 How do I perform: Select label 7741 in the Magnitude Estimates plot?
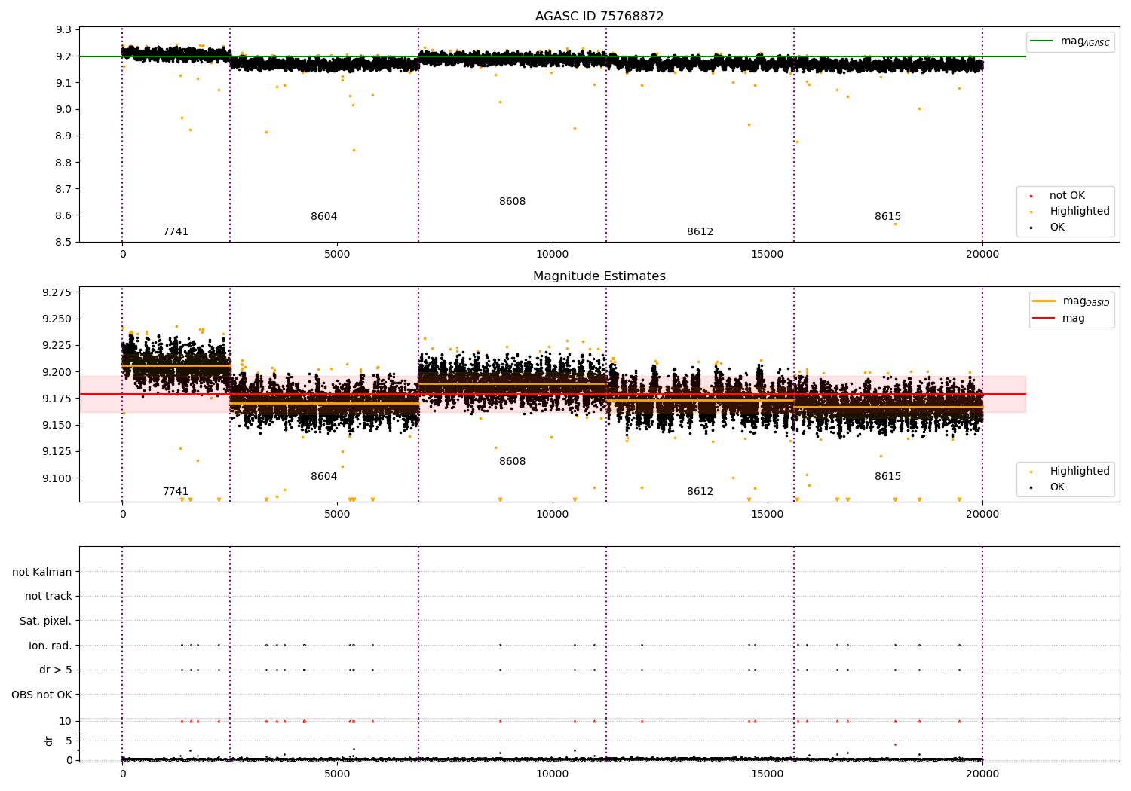click(176, 492)
